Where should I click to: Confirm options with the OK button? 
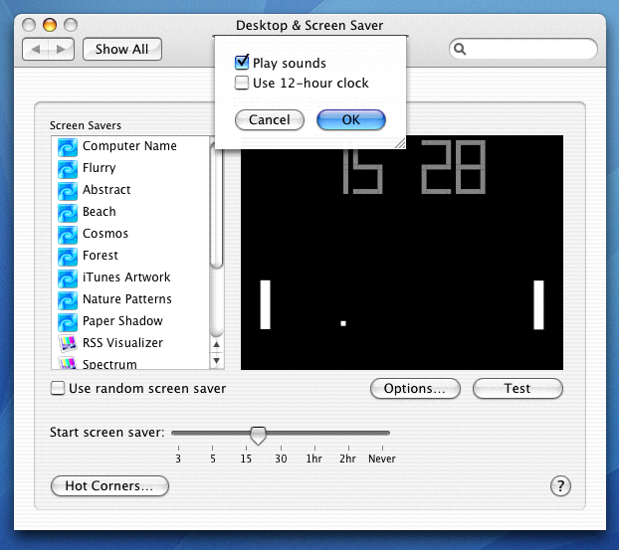coord(351,120)
